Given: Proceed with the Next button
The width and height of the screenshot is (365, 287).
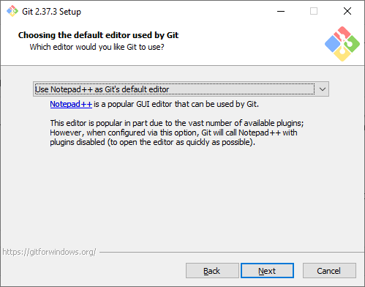Looking at the screenshot, I should pos(267,271).
